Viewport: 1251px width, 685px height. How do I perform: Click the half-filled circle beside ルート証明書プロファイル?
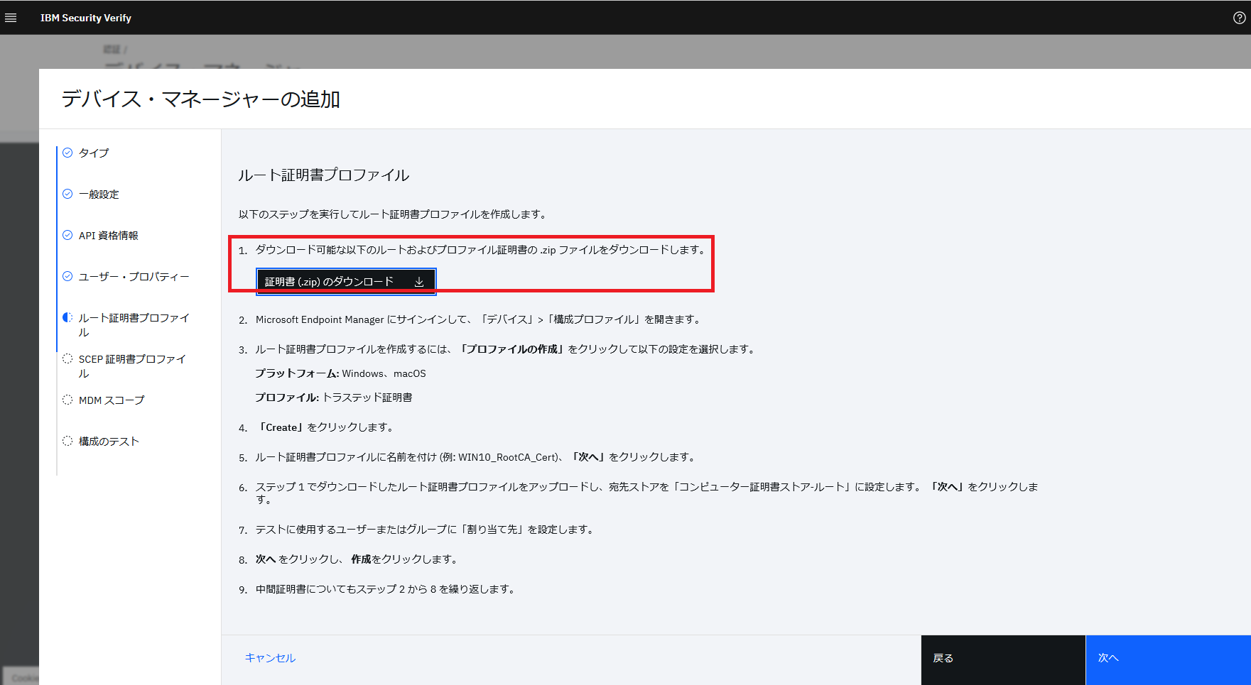pyautogui.click(x=67, y=317)
